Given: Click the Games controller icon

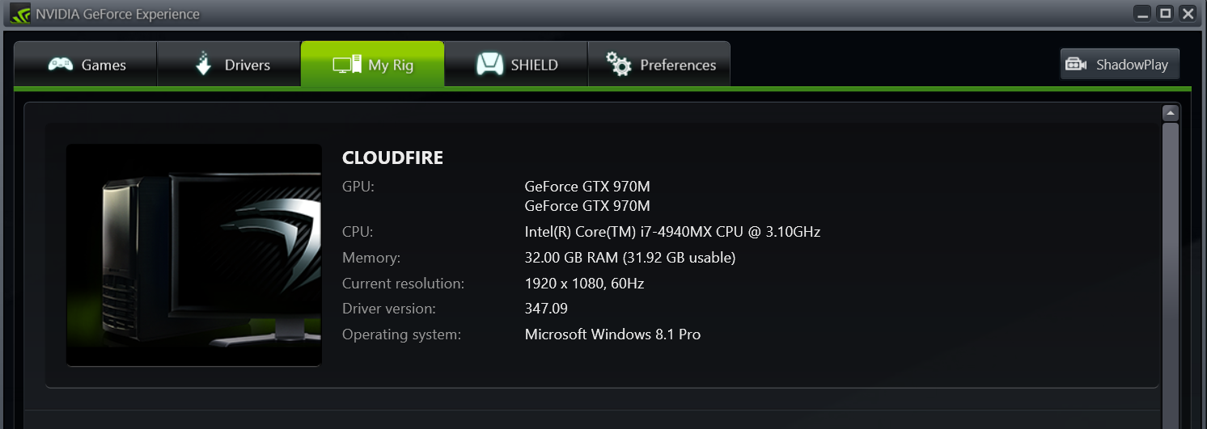Looking at the screenshot, I should pyautogui.click(x=61, y=65).
